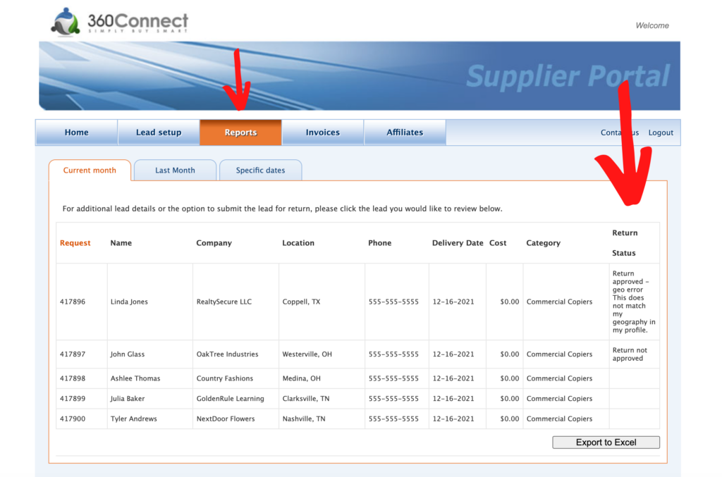Click the Delivery Date column header
The image size is (722, 477).
(x=458, y=243)
